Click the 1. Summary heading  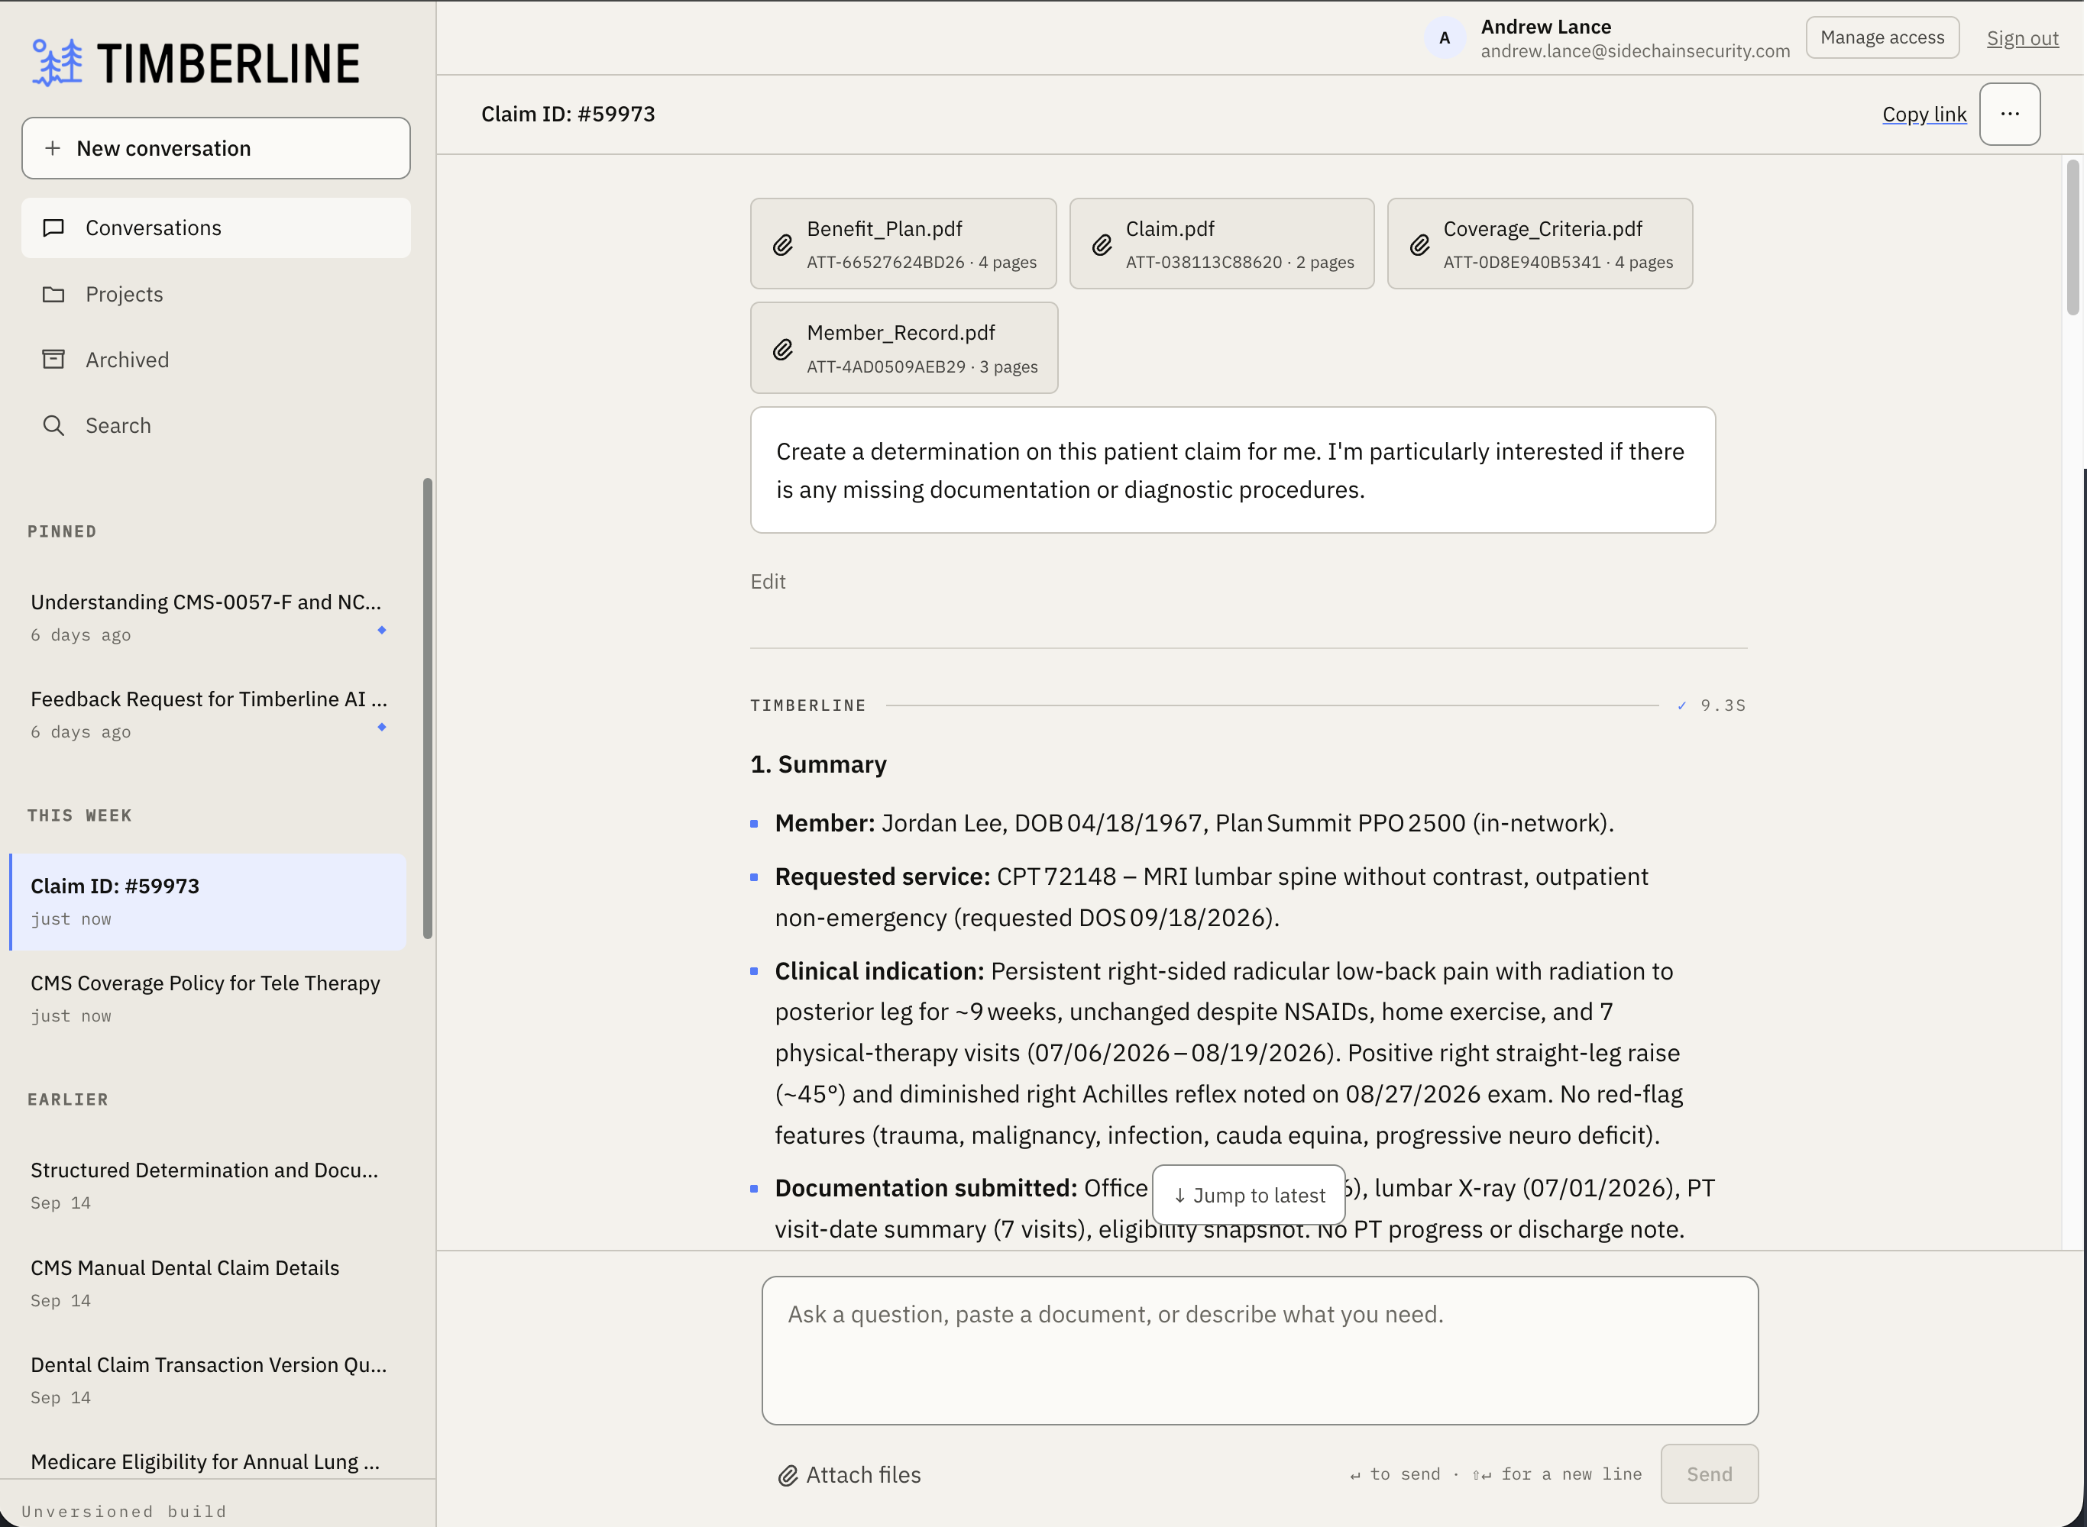click(x=818, y=764)
